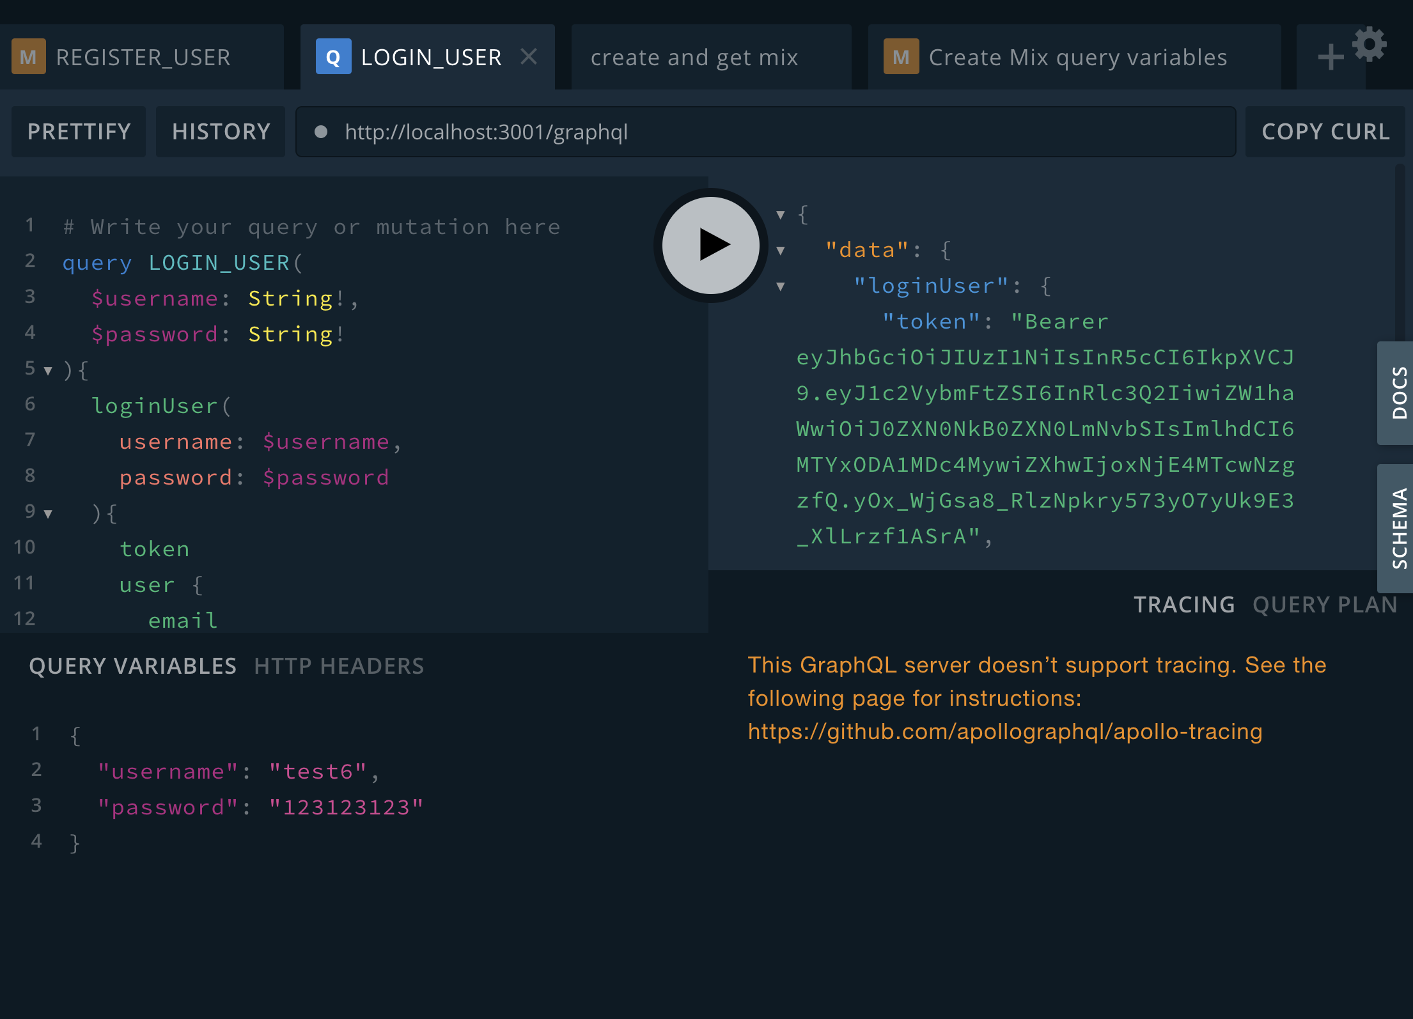Click the PRETTIFY button
Viewport: 1413px width, 1019px height.
(79, 132)
